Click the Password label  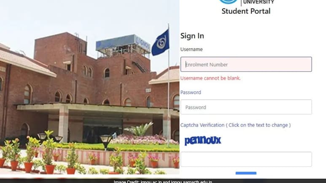pyautogui.click(x=191, y=92)
